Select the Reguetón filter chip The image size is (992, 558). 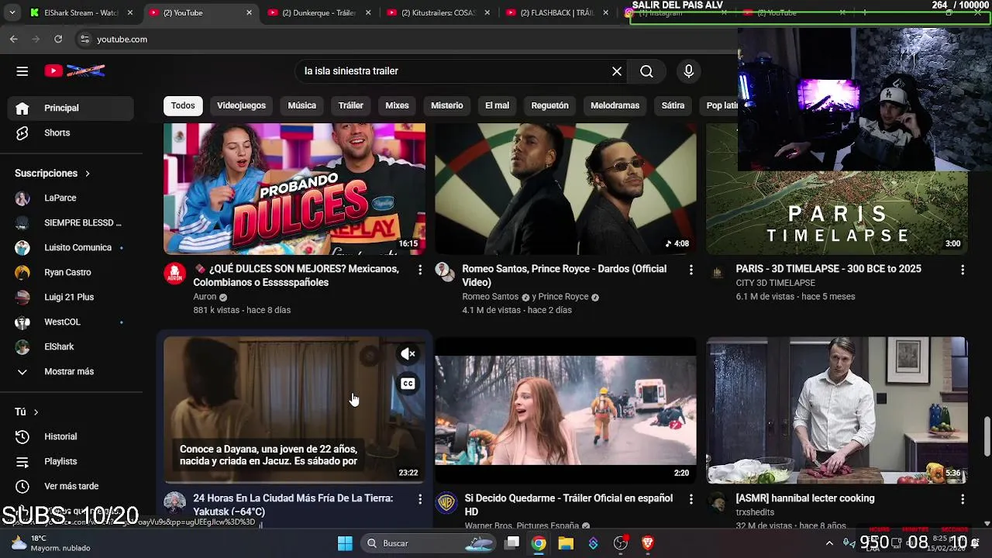click(x=549, y=105)
